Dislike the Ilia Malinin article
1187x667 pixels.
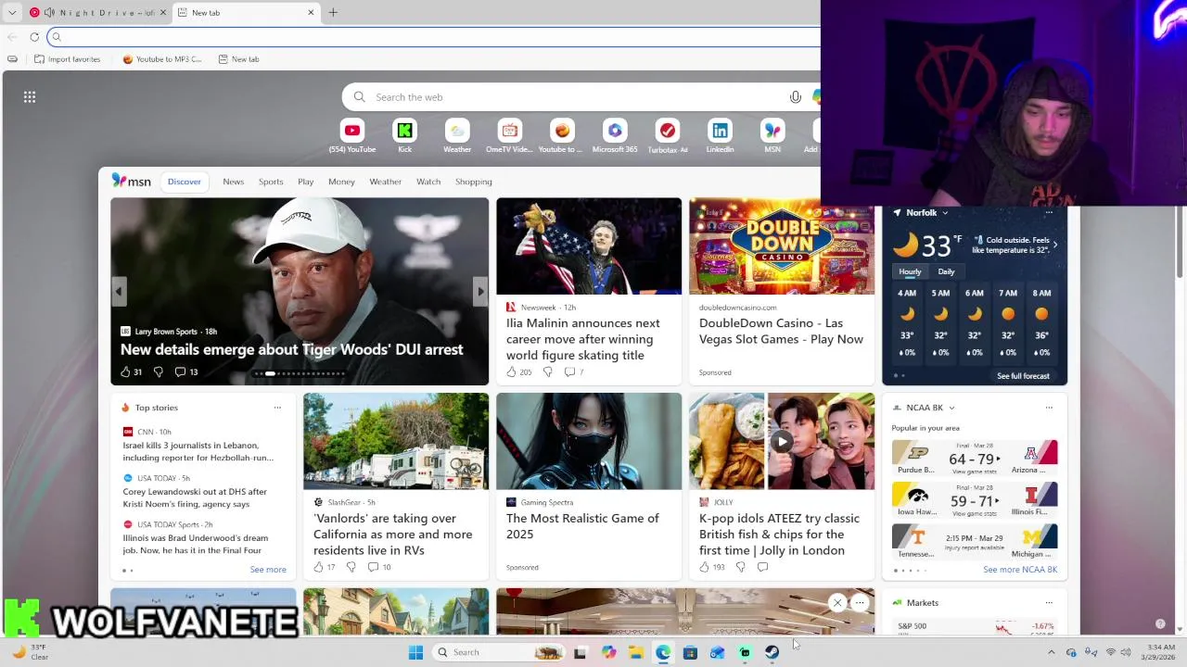pos(547,371)
